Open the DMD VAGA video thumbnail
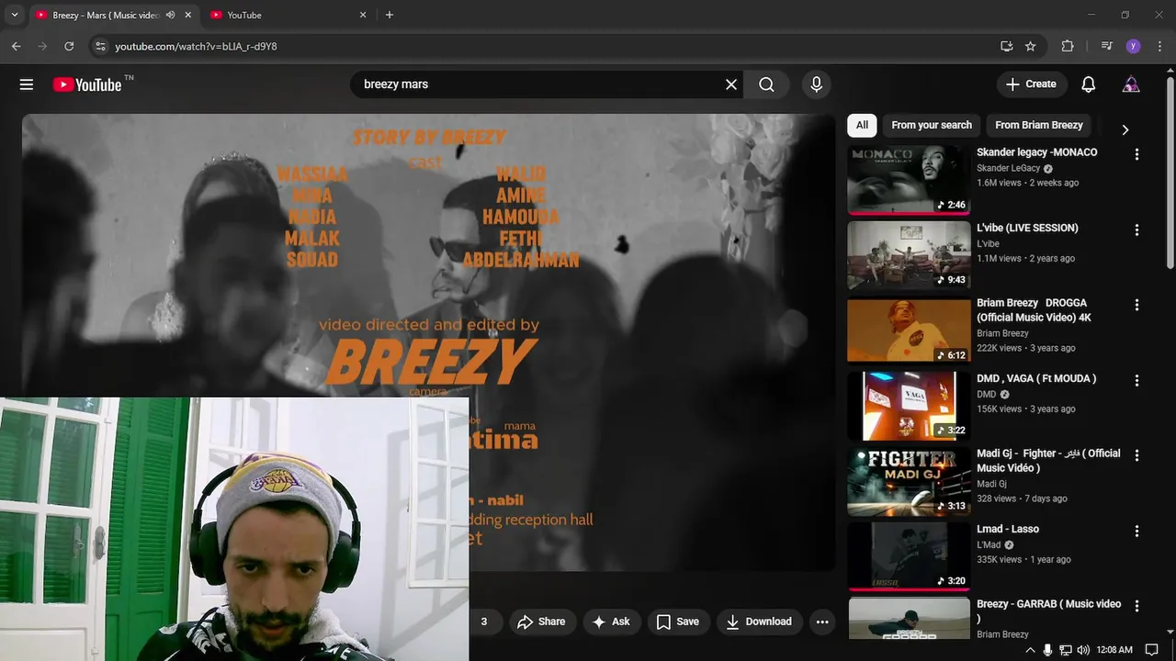The height and width of the screenshot is (661, 1176). 909,405
